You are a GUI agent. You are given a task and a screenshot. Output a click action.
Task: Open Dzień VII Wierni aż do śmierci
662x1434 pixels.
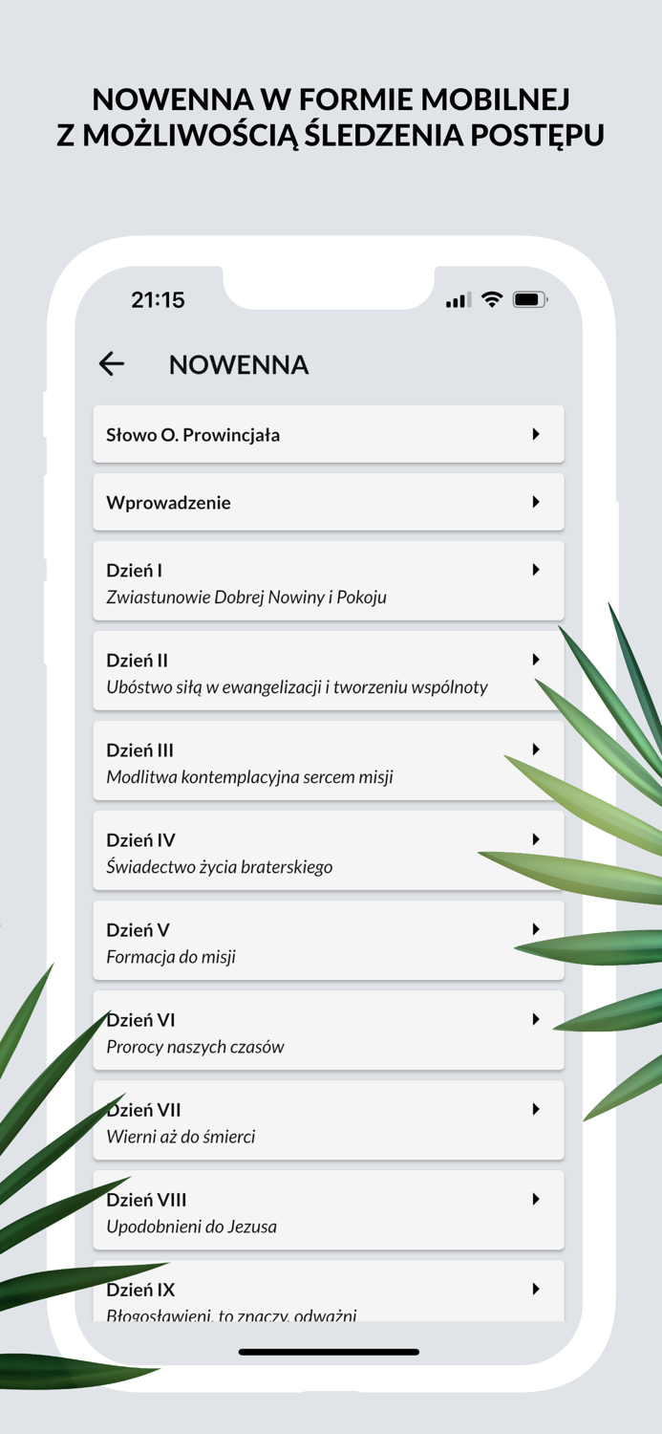[329, 1119]
